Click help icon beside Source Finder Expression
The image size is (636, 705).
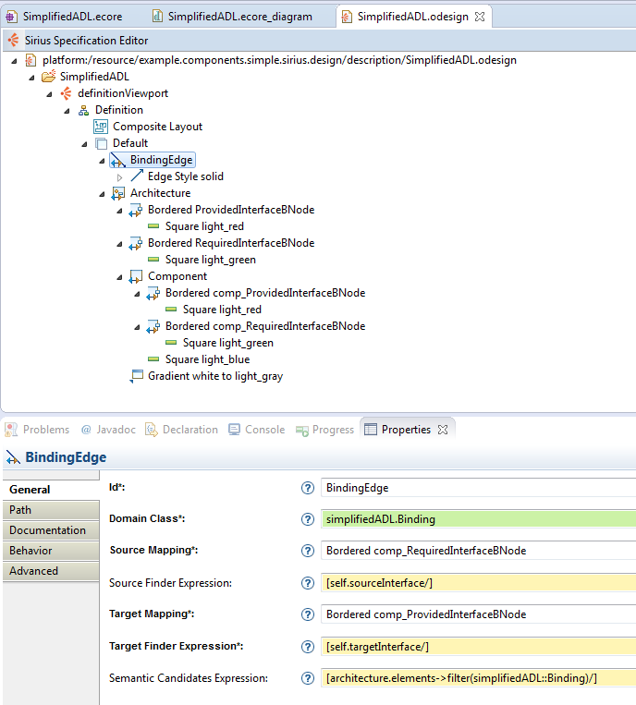(x=308, y=582)
